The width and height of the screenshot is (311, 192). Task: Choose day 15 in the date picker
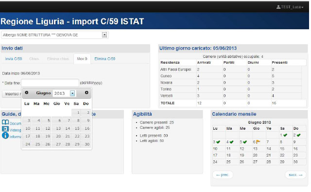(x=76, y=128)
